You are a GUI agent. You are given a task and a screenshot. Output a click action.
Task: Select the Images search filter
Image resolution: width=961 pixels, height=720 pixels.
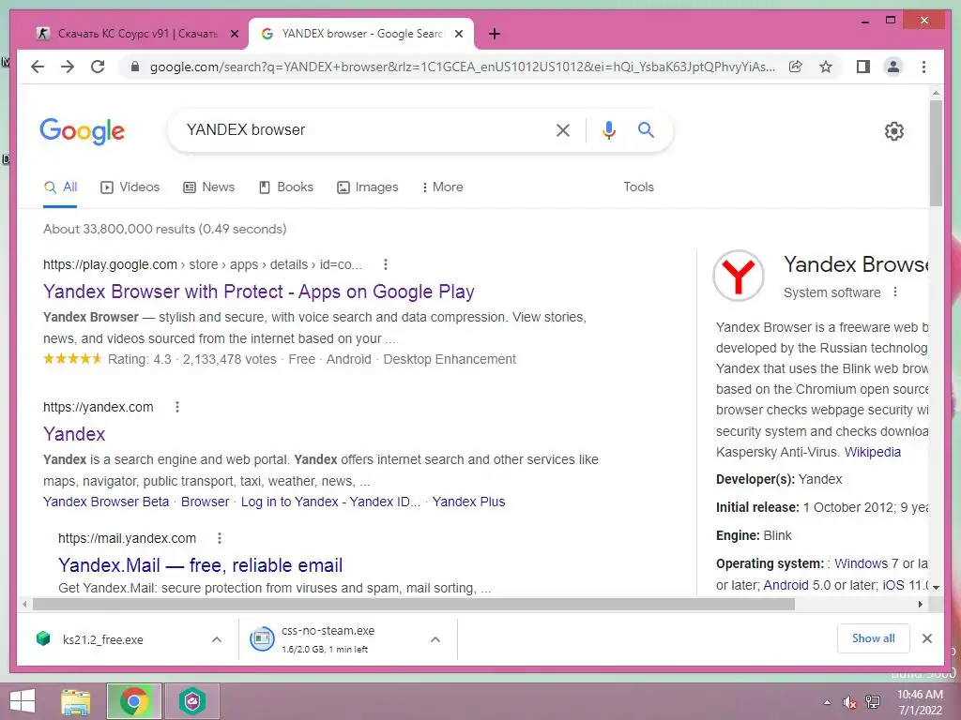click(368, 187)
